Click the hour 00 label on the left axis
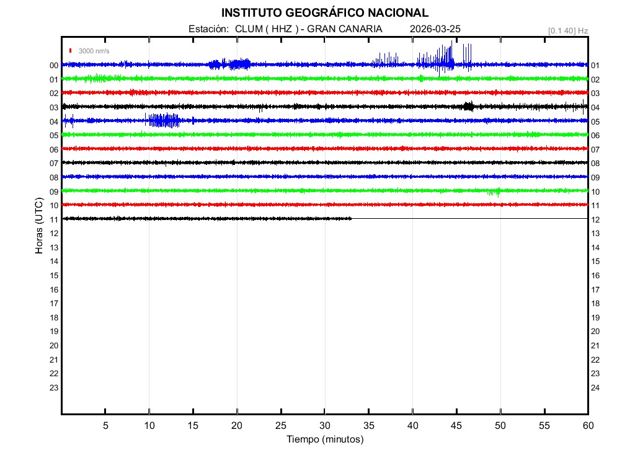Viewport: 635px width, 476px height. click(54, 65)
